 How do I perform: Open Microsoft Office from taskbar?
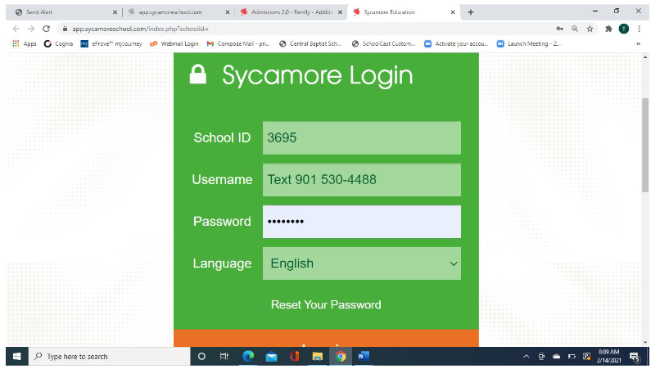(x=294, y=357)
